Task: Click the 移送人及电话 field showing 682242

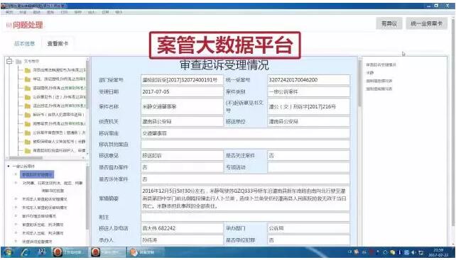Action: (182, 228)
